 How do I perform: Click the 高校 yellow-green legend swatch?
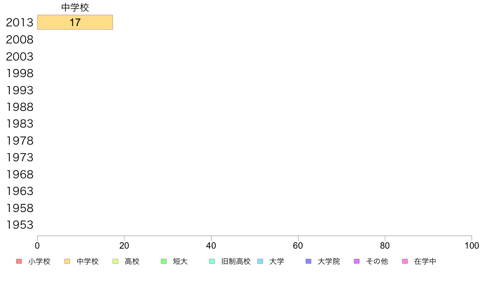[x=115, y=262]
